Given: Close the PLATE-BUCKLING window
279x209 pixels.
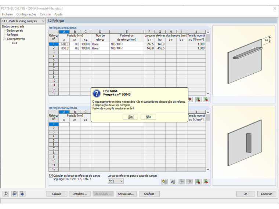Looking at the screenshot, I should 275,8.
